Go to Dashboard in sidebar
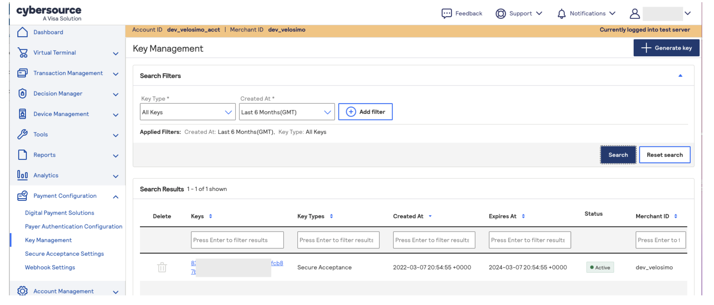This screenshot has height=305, width=714. 48,32
